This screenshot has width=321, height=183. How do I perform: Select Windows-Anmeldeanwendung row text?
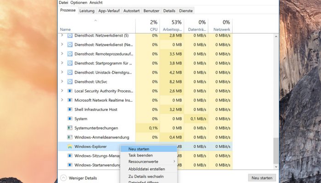(102, 137)
